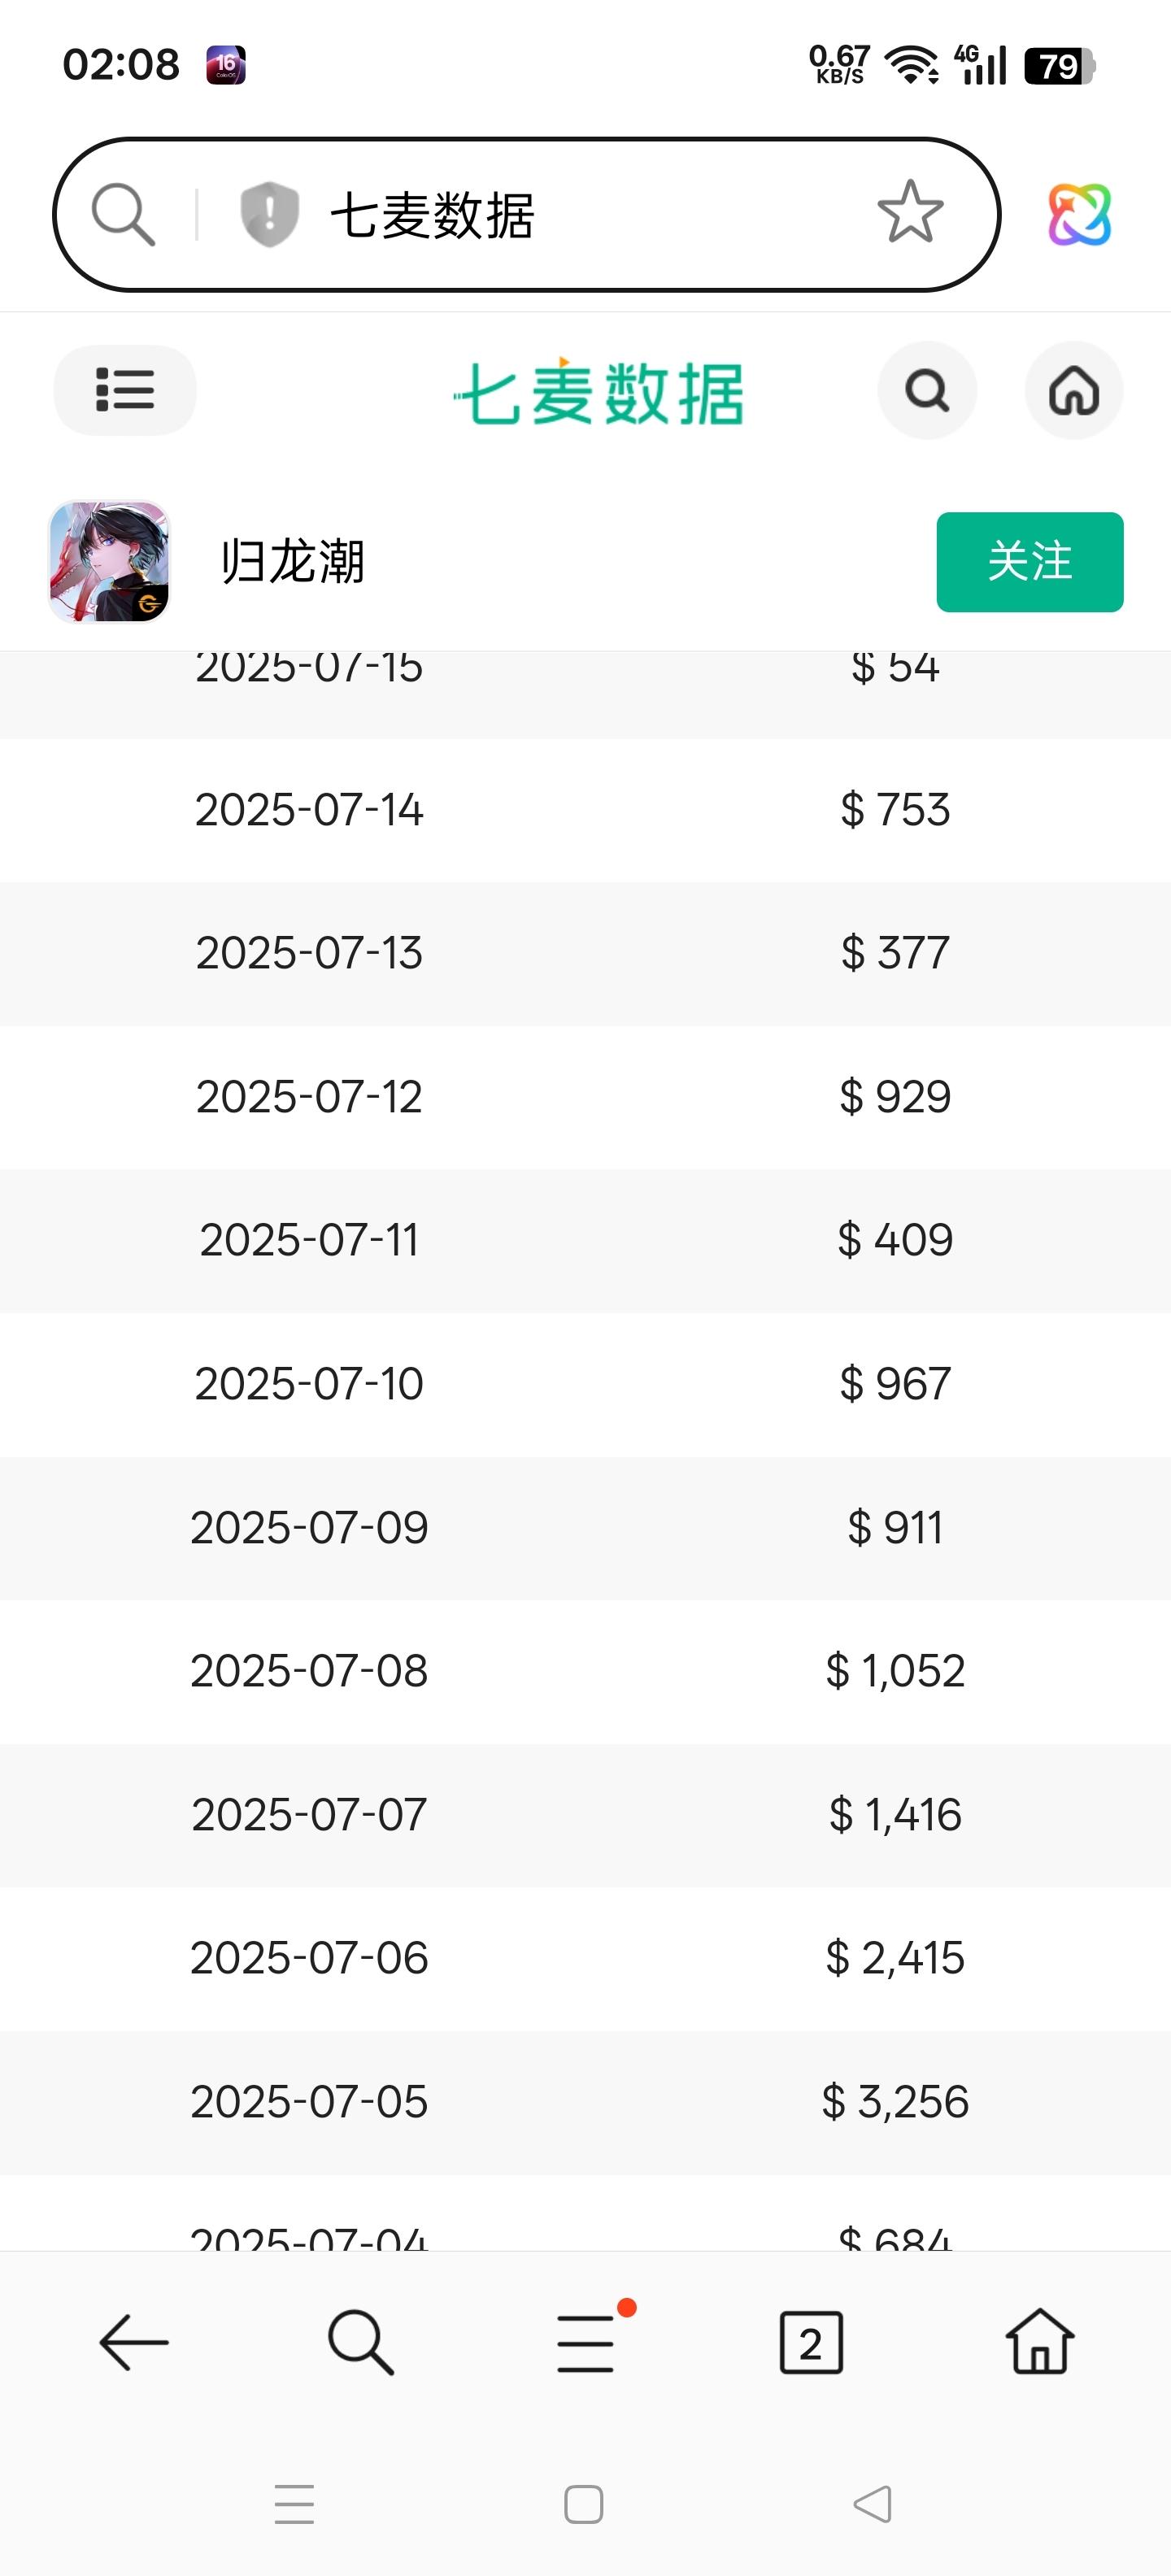
Task: Tap the 归龙潮 app icon thumbnail
Action: [x=109, y=562]
